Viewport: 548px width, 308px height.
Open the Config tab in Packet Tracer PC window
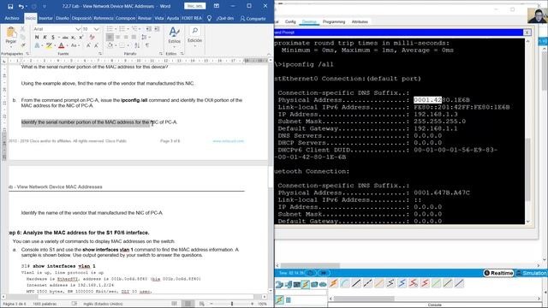pos(290,21)
